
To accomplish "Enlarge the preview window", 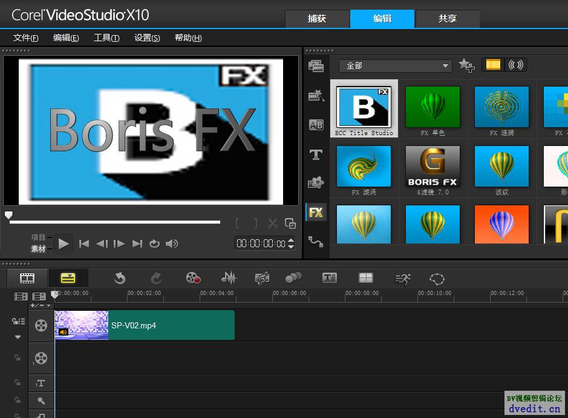I will coord(290,223).
